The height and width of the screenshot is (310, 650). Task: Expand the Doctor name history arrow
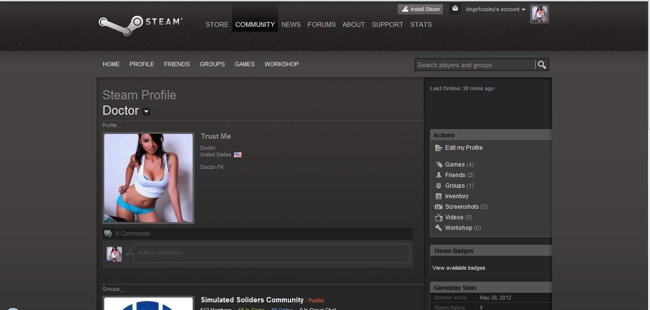147,112
